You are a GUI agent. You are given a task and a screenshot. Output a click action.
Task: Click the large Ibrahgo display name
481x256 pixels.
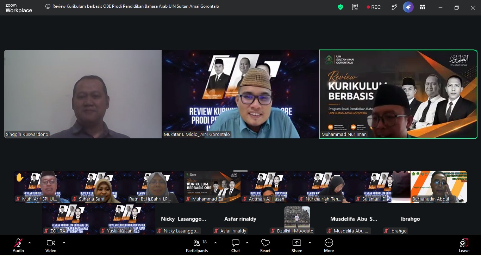(x=410, y=219)
